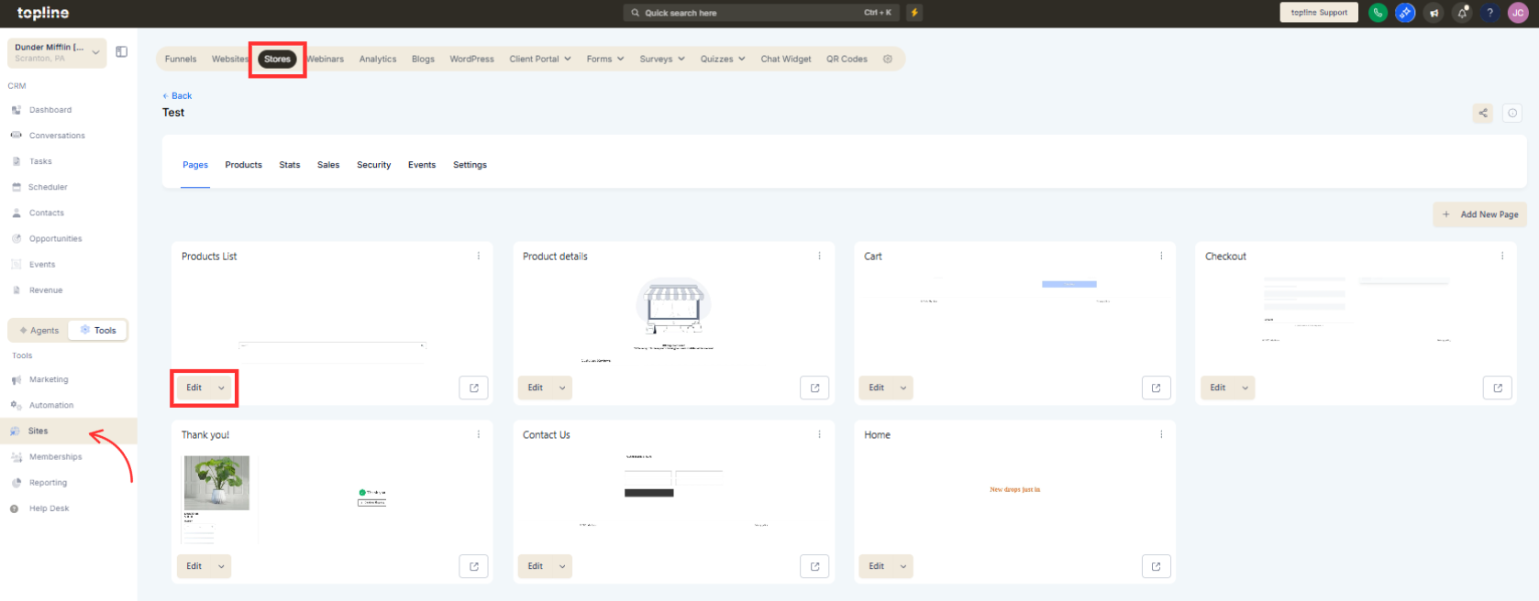Open three-dot menu on Home card
The width and height of the screenshot is (1539, 601).
tap(1161, 435)
